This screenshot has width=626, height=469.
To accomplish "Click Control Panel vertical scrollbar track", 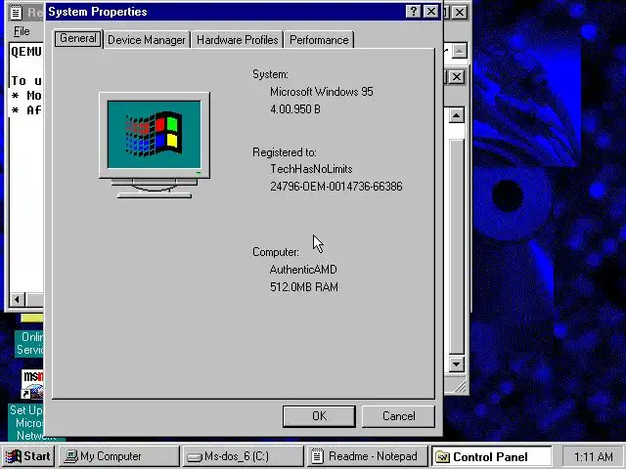I will coord(457,247).
